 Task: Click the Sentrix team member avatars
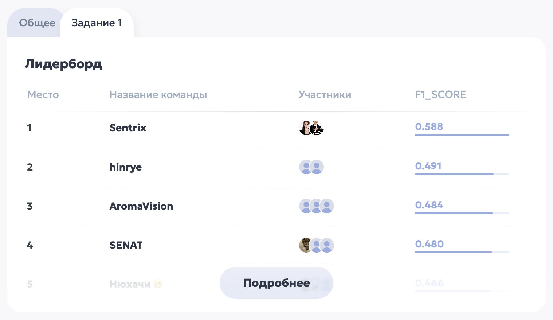pos(311,128)
